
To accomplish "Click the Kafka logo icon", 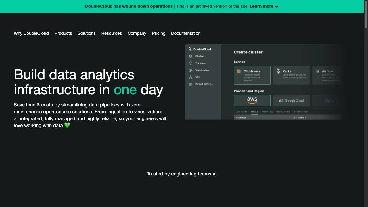I will point(278,71).
